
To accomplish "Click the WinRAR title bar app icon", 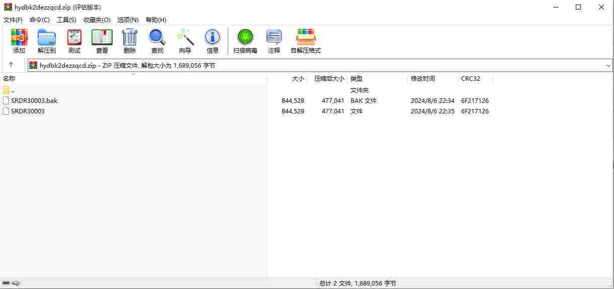I will point(8,7).
